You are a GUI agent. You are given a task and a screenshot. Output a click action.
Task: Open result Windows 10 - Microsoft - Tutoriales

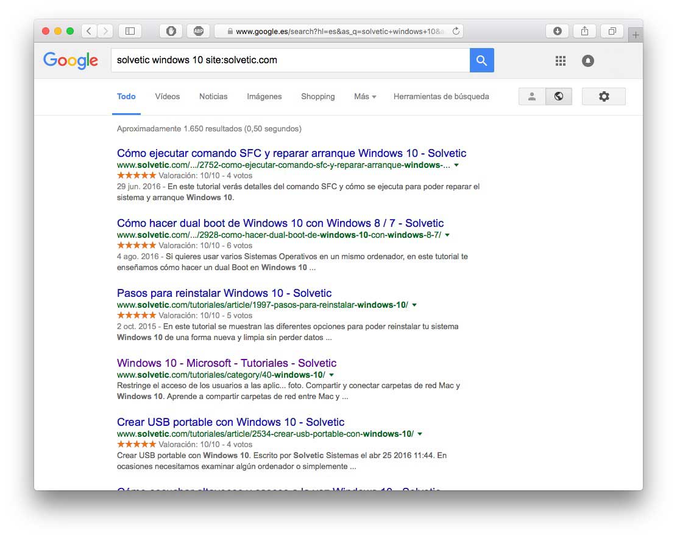pyautogui.click(x=227, y=363)
